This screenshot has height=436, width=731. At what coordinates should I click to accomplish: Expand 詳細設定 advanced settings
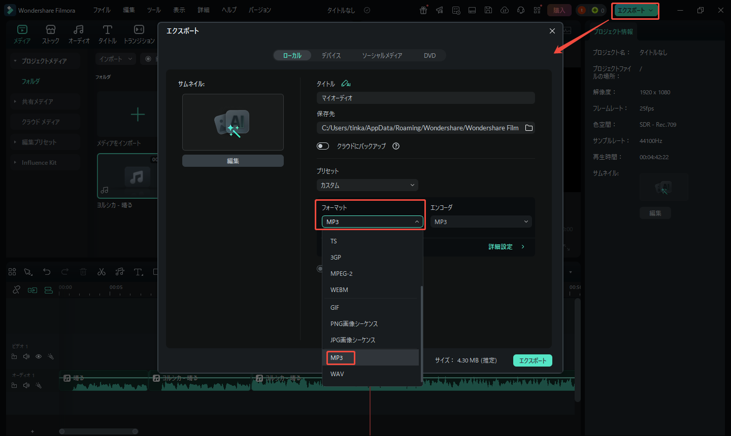click(x=506, y=246)
